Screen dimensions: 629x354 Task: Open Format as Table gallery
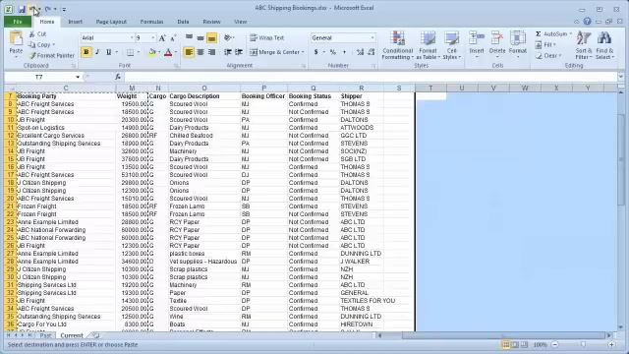point(428,45)
